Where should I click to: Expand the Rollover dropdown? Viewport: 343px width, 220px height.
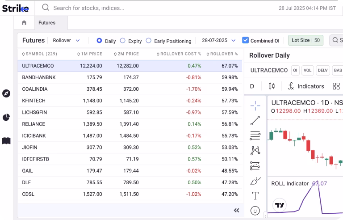(x=66, y=40)
